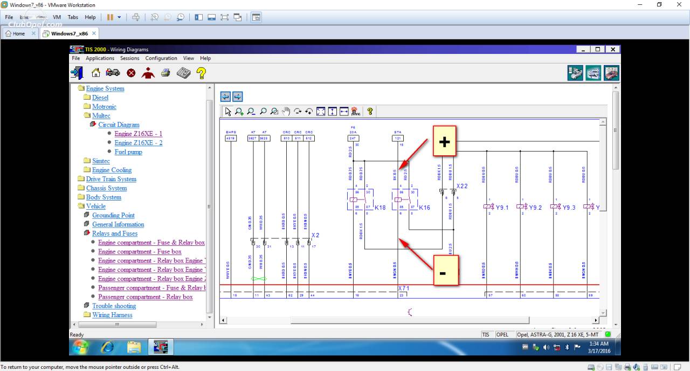Click the first vehicle view icon at top right
690x371 pixels.
click(x=576, y=73)
